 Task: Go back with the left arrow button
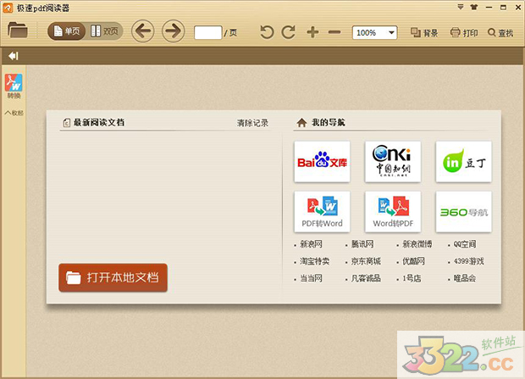[x=142, y=32]
